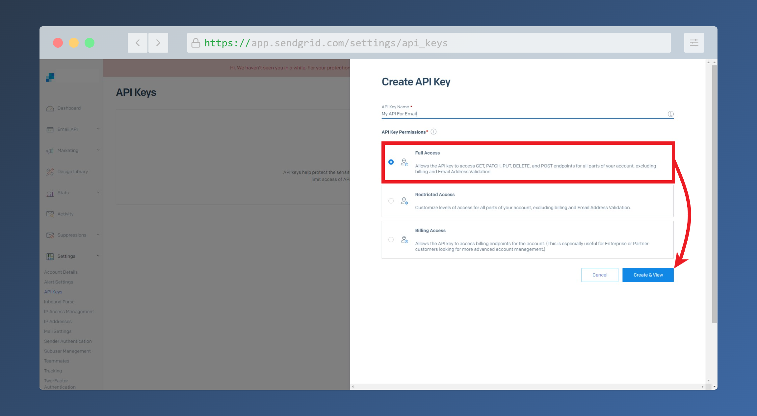
Task: Open Teammates link
Action: click(57, 361)
